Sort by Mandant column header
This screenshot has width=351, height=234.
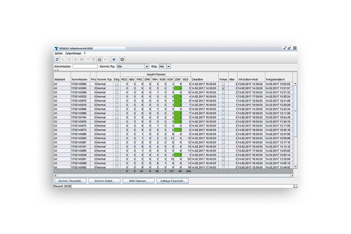(62, 77)
